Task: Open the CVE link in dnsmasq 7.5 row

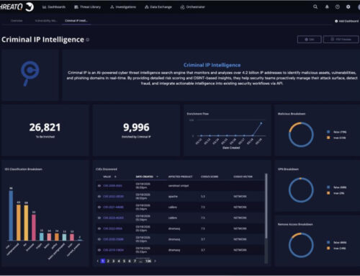Action: pos(112,228)
